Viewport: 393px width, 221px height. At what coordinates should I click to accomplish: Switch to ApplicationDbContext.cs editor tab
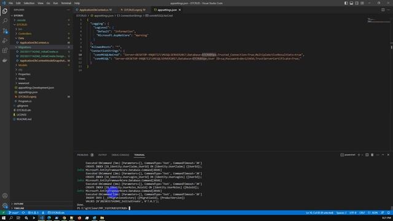(94, 10)
